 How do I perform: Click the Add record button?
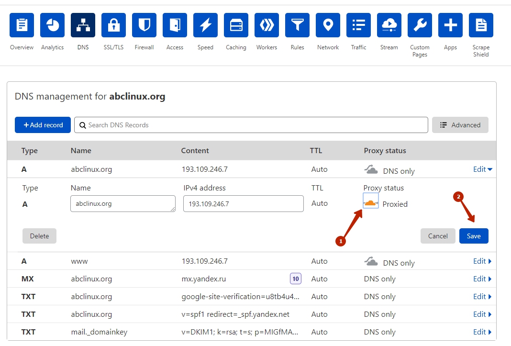coord(43,125)
